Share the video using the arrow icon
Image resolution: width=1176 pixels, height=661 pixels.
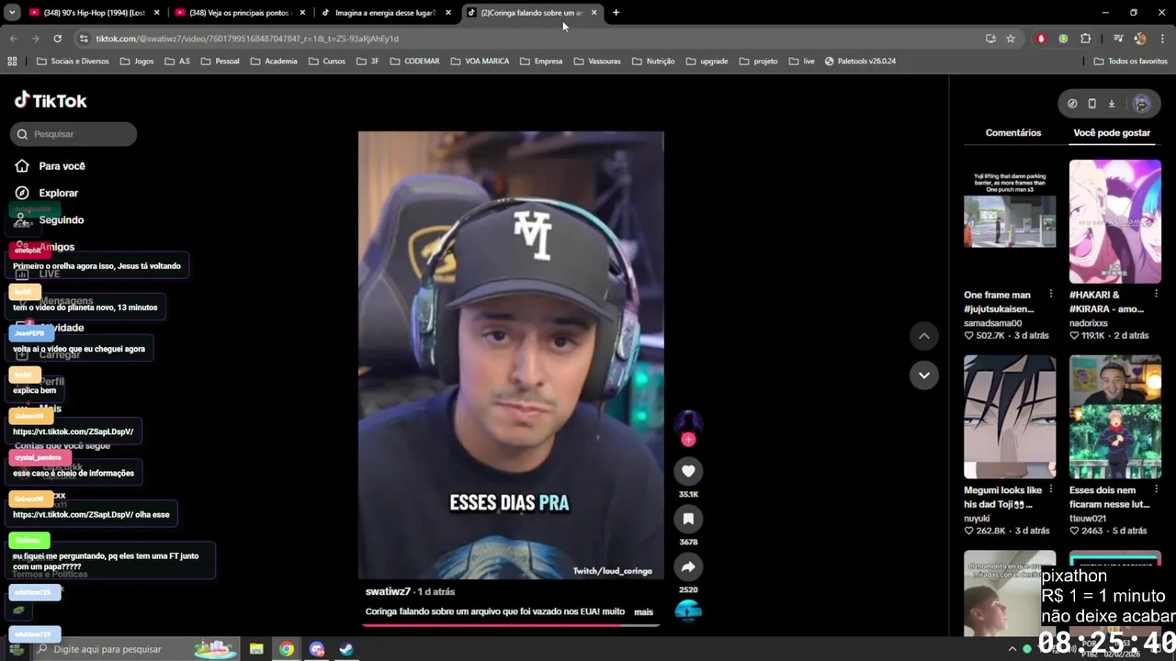(x=688, y=566)
